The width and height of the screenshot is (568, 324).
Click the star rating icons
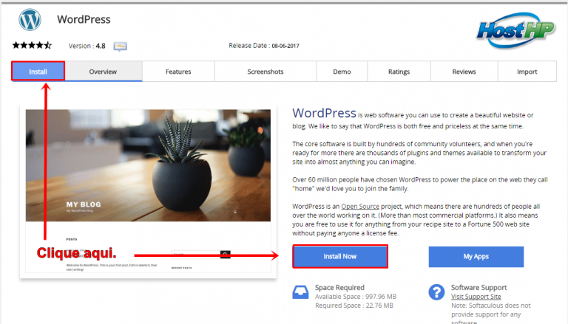pos(32,46)
